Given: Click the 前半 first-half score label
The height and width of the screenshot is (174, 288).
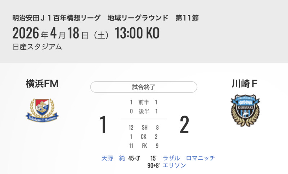Looking at the screenshot, I should 144,102.
